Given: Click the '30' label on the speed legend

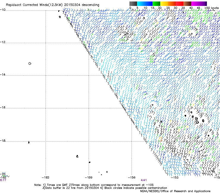Looking at the screenshot, I should 175,8.
